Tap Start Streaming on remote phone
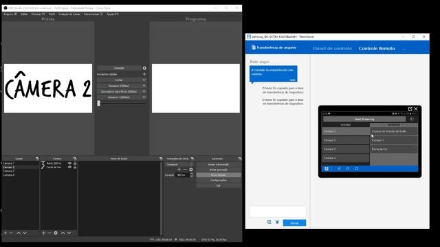 364,119
